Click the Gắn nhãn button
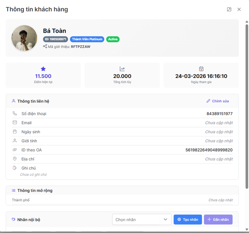This screenshot has width=249, height=233. pyautogui.click(x=218, y=220)
